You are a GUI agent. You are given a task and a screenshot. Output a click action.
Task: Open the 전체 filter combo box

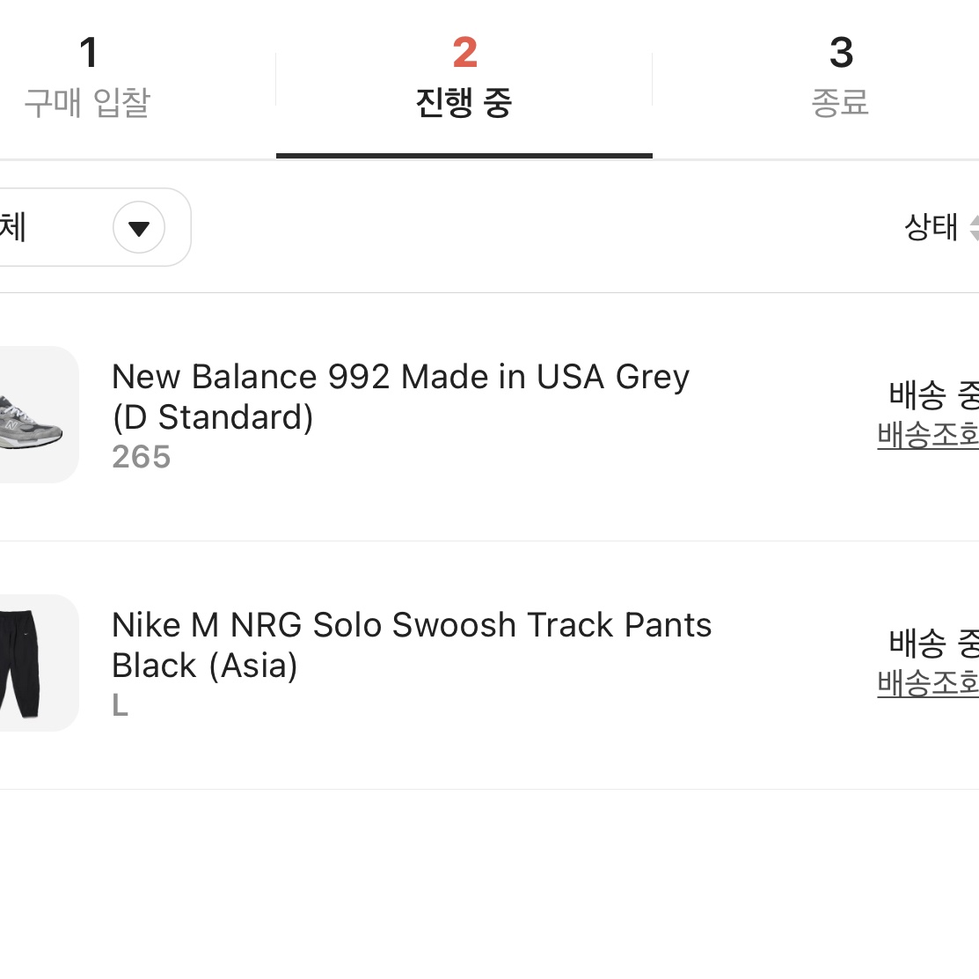click(x=93, y=227)
